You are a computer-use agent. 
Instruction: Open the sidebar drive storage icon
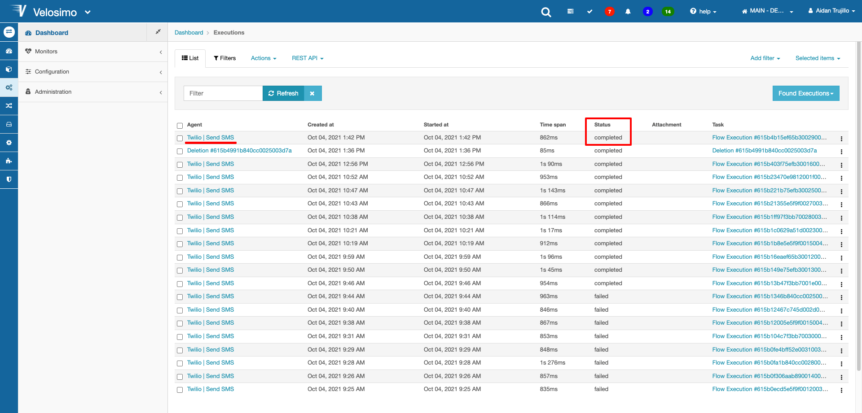pos(9,124)
